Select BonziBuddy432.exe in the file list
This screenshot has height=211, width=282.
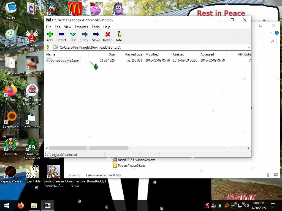(x=65, y=60)
